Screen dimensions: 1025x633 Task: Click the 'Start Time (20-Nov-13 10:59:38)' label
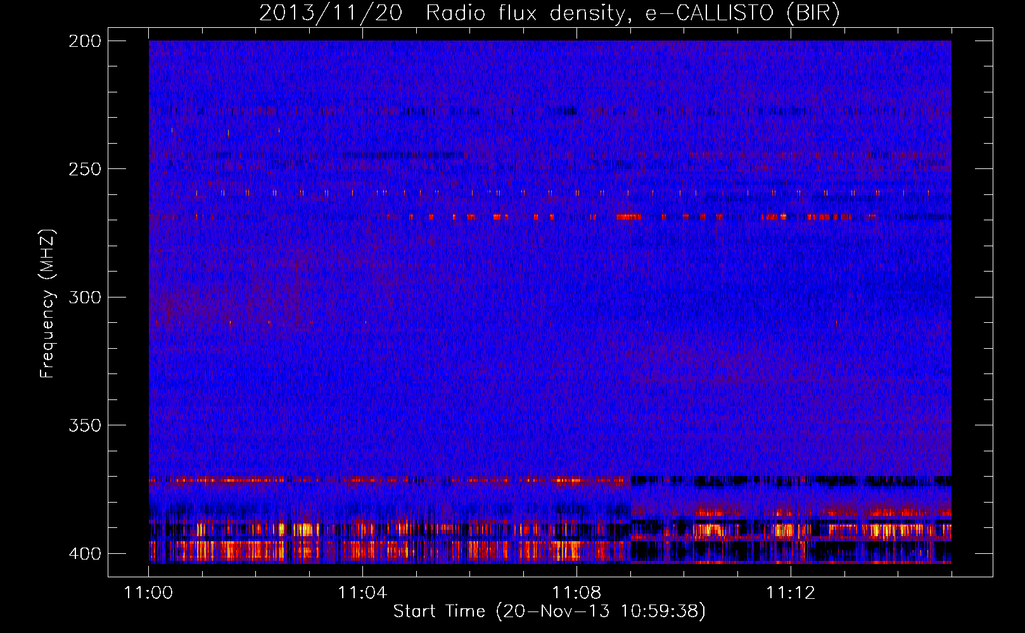pyautogui.click(x=549, y=611)
